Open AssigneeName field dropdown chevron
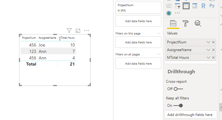 point(208,50)
